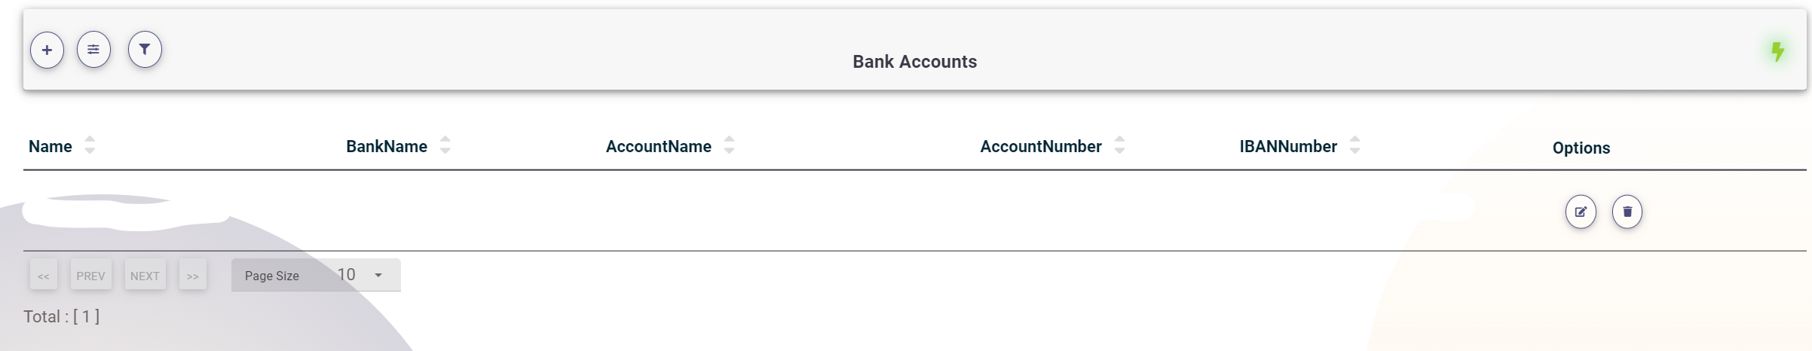Open the column settings sliders icon

93,50
